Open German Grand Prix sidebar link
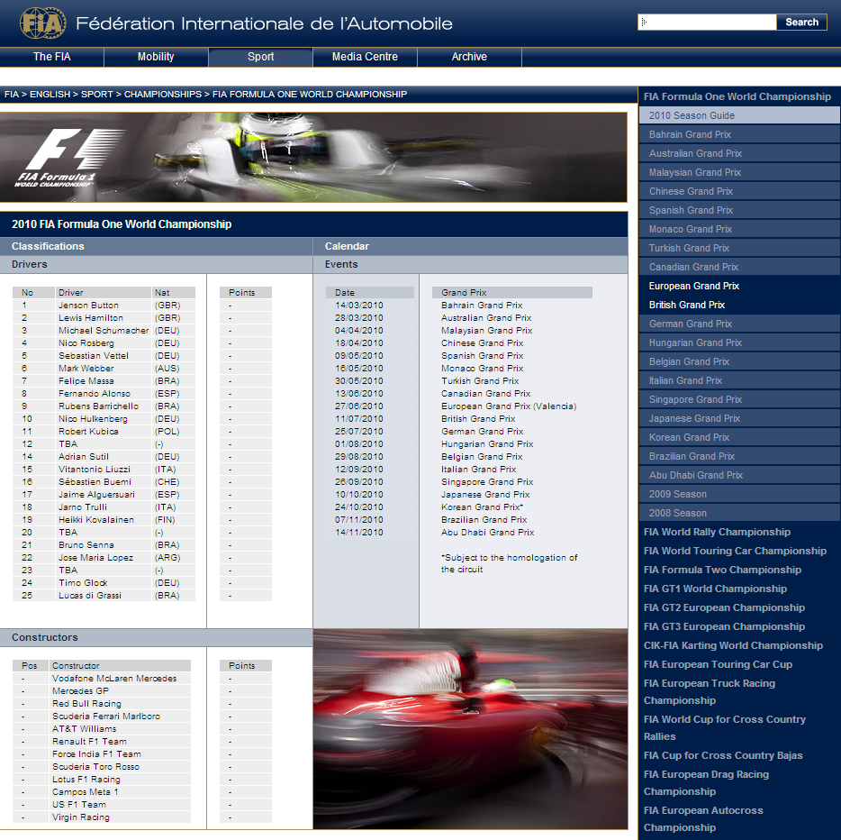This screenshot has height=840, width=841. 739,324
